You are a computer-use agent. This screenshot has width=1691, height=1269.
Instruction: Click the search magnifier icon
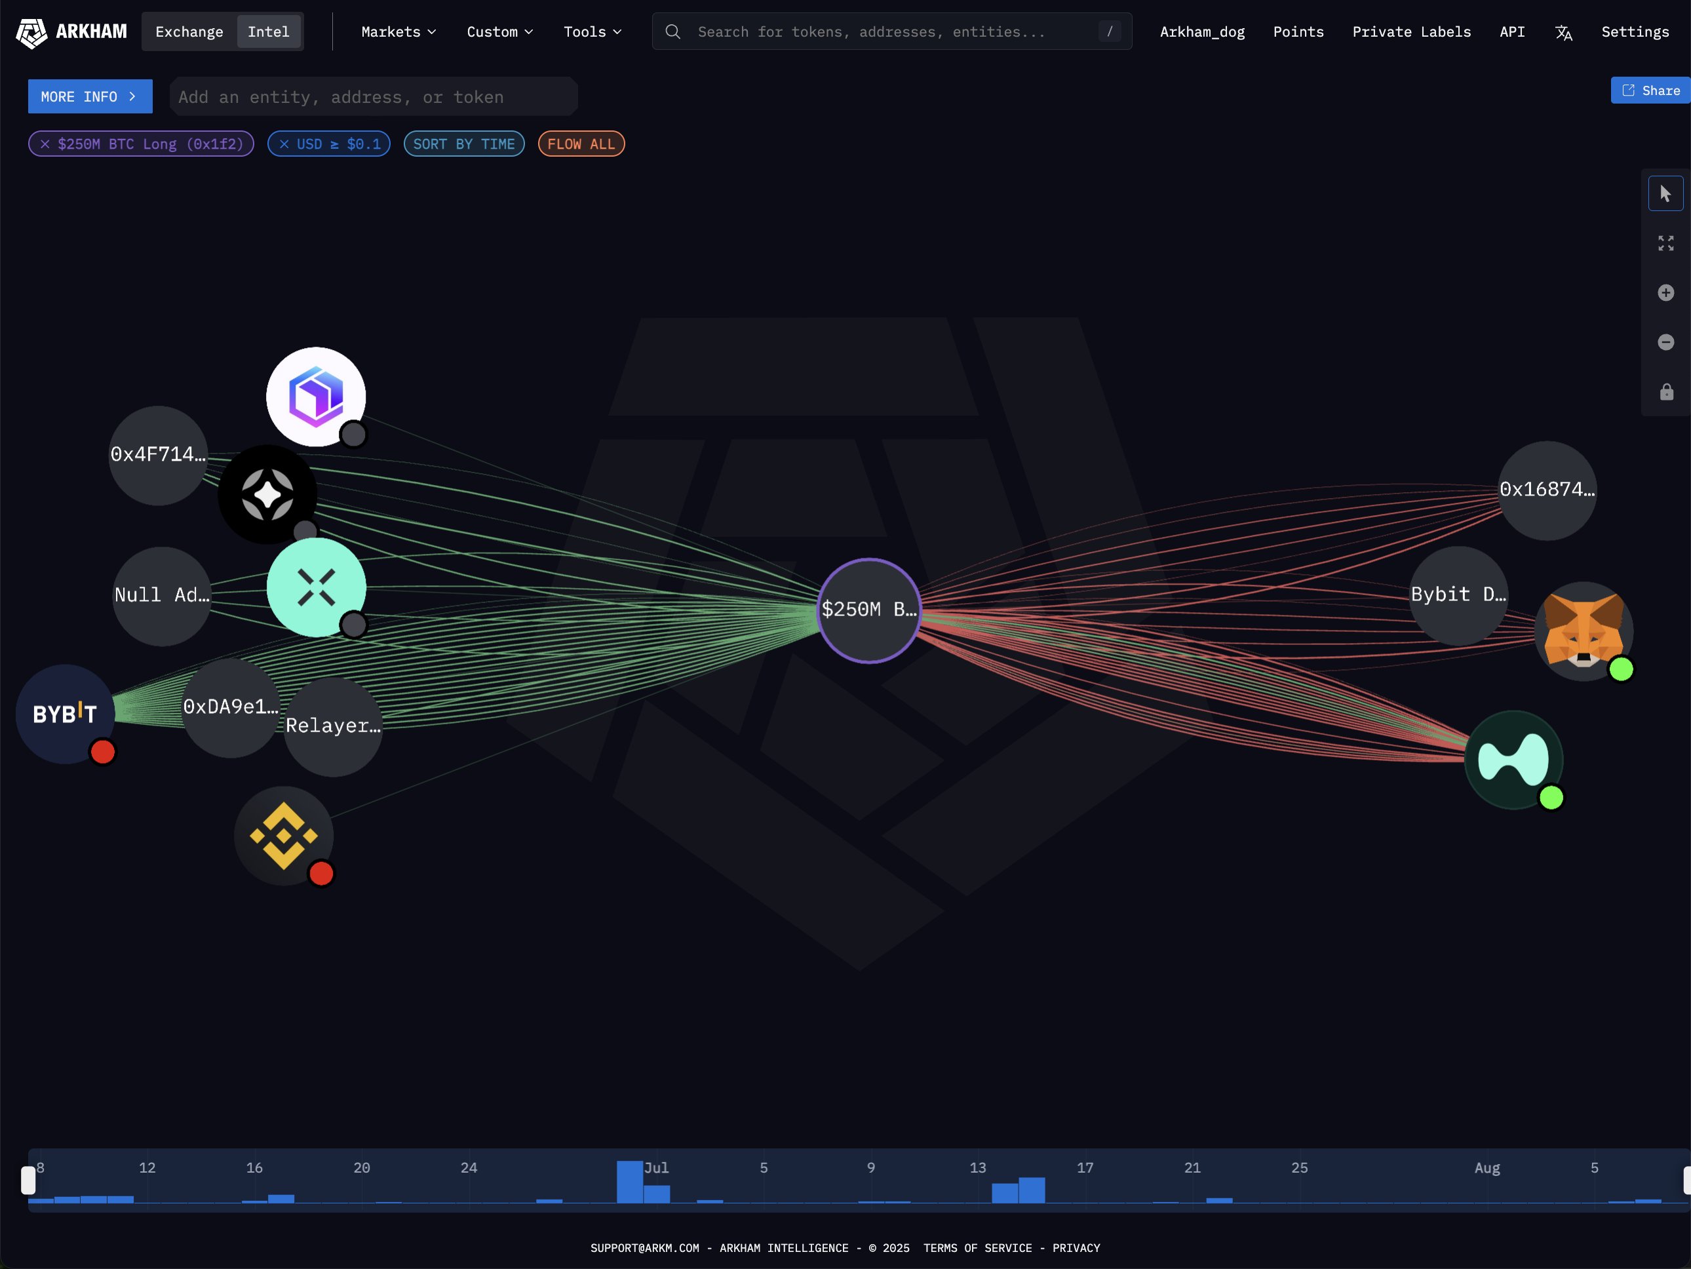[672, 32]
